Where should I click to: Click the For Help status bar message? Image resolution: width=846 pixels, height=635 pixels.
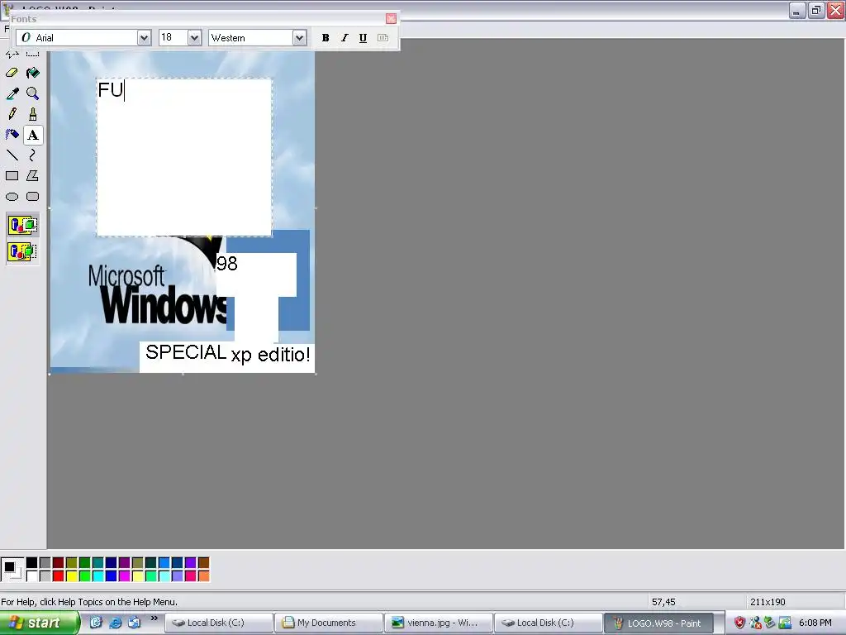tap(89, 602)
